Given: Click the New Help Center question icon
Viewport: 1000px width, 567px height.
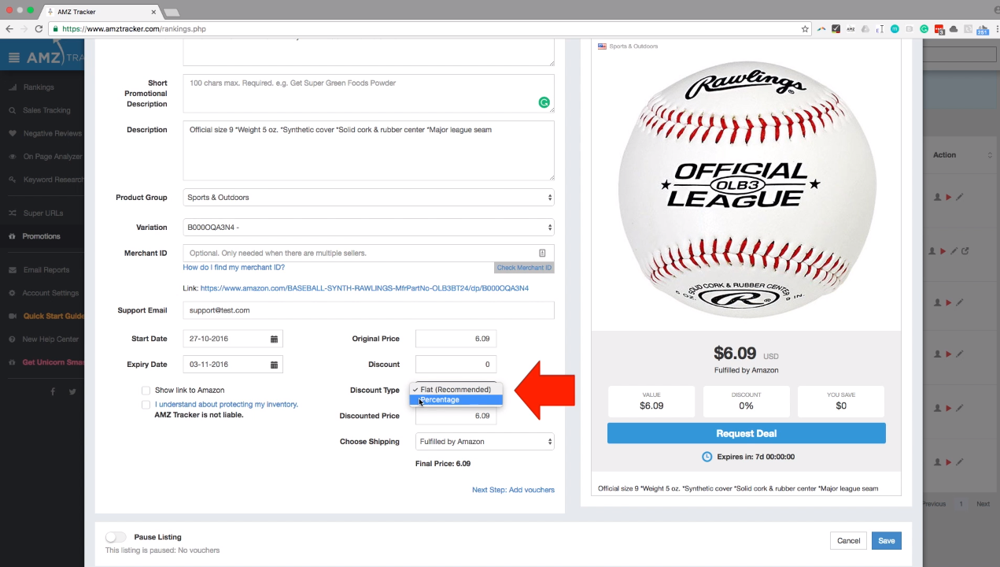Looking at the screenshot, I should [13, 339].
